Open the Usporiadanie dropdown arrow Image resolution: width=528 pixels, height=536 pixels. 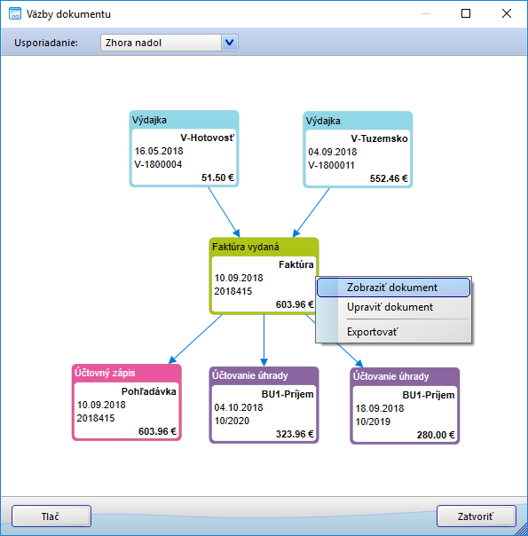(x=229, y=43)
